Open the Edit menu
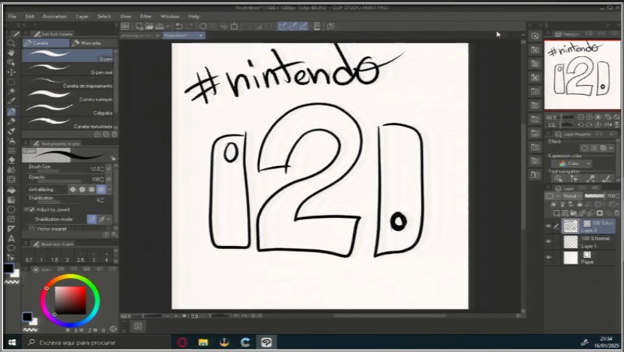Screen dimensions: 624x352 [x=30, y=16]
